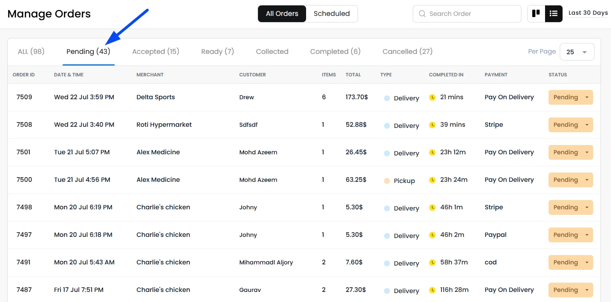Image resolution: width=611 pixels, height=302 pixels.
Task: Open the Collected tab
Action: click(x=272, y=52)
